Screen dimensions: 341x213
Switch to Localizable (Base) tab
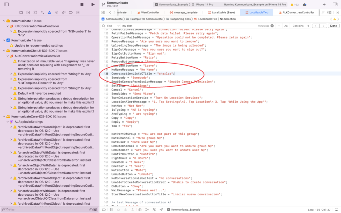(221, 12)
